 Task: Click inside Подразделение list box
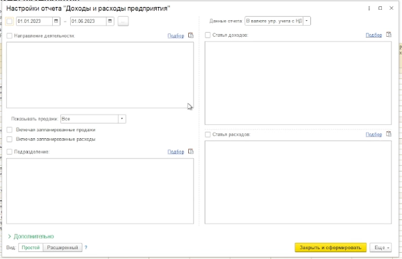pyautogui.click(x=100, y=191)
